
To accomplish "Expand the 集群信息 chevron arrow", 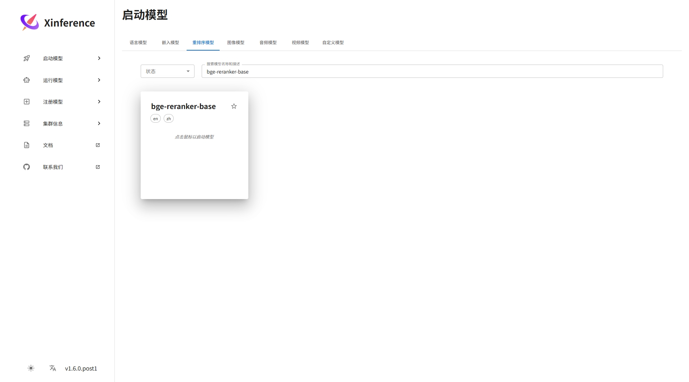I will click(99, 123).
